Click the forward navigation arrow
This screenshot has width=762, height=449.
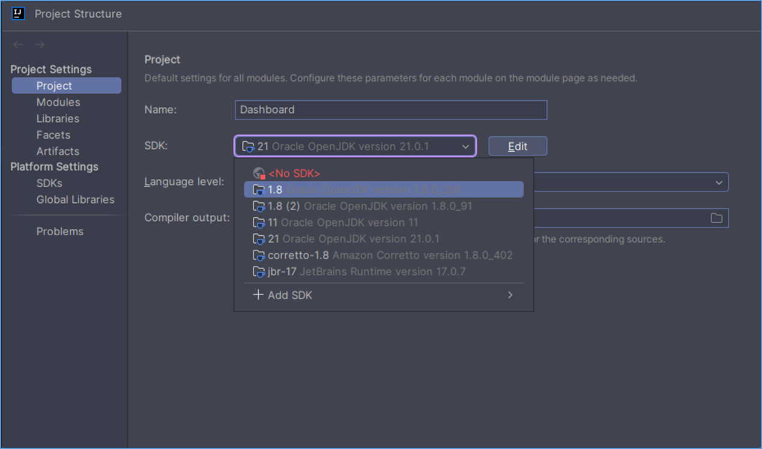click(x=40, y=45)
